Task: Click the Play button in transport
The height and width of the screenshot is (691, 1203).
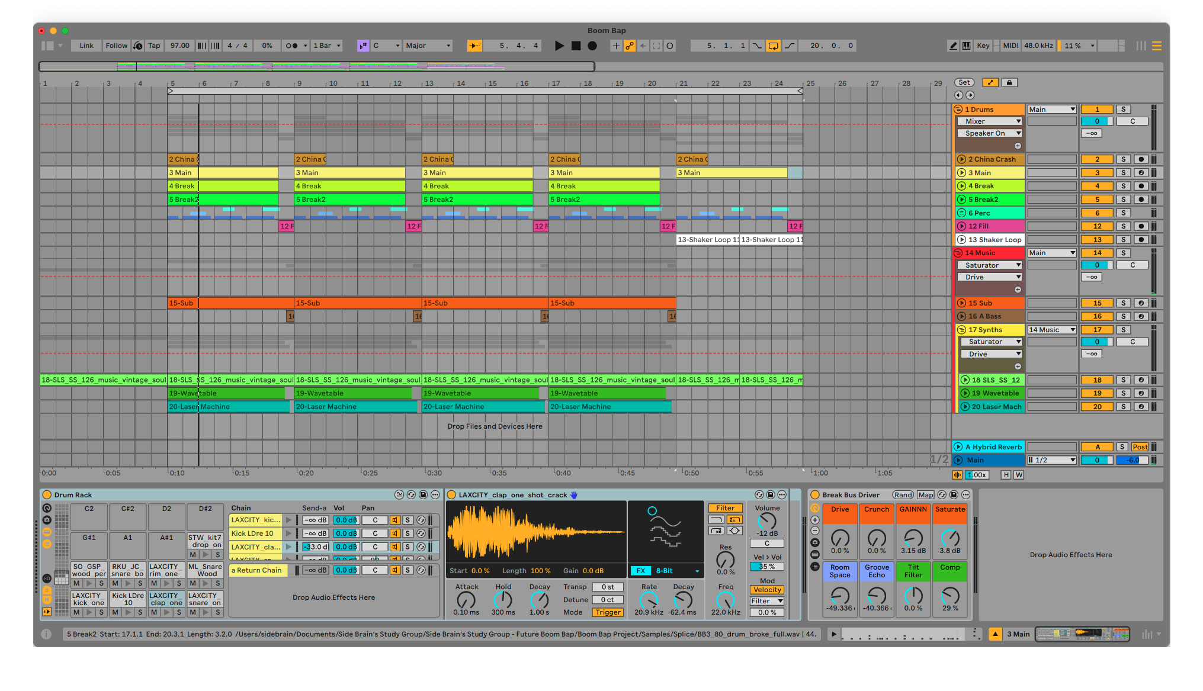Action: (559, 46)
